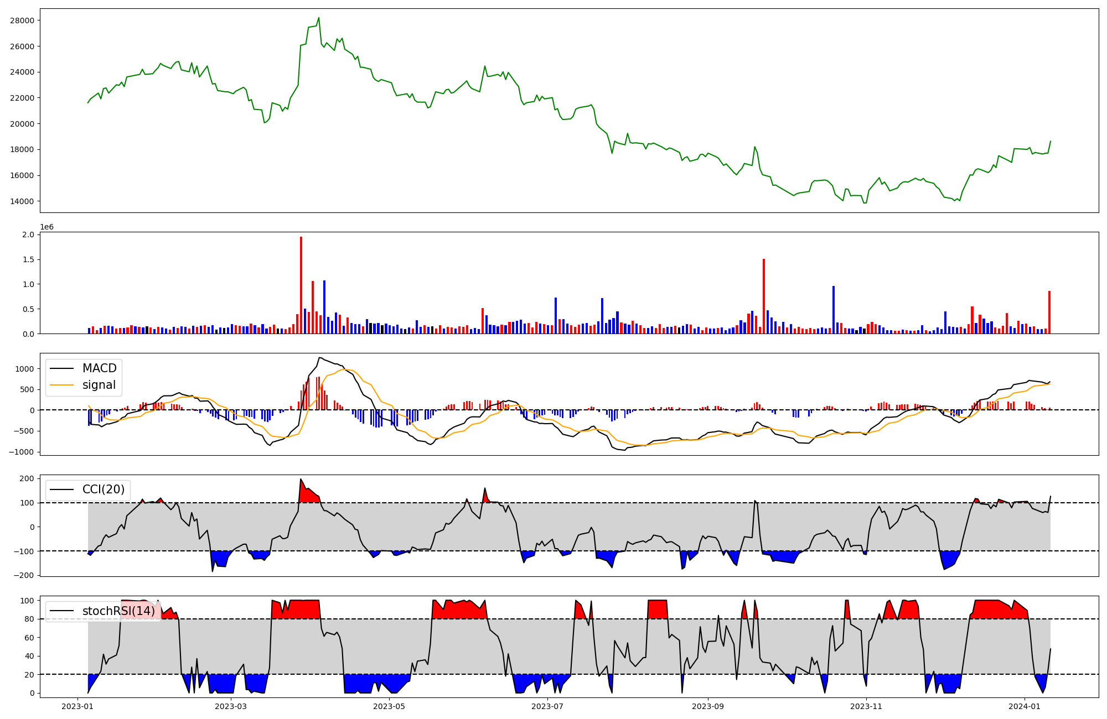1107x719 pixels.
Task: Click the 1e6 multiplier above the volume axis
Action: click(46, 227)
